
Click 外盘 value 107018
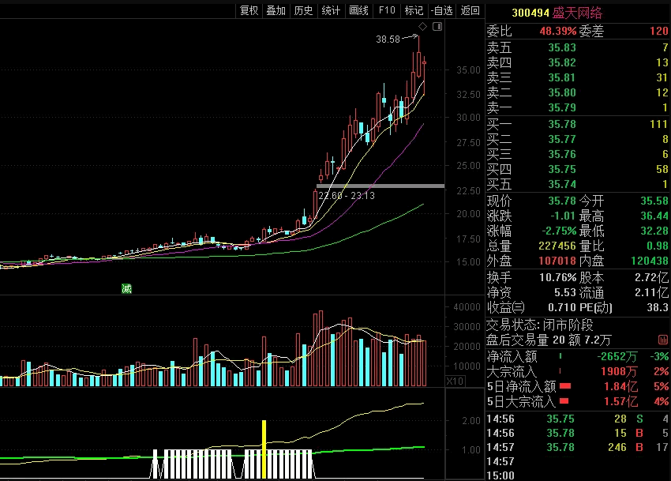(x=557, y=261)
